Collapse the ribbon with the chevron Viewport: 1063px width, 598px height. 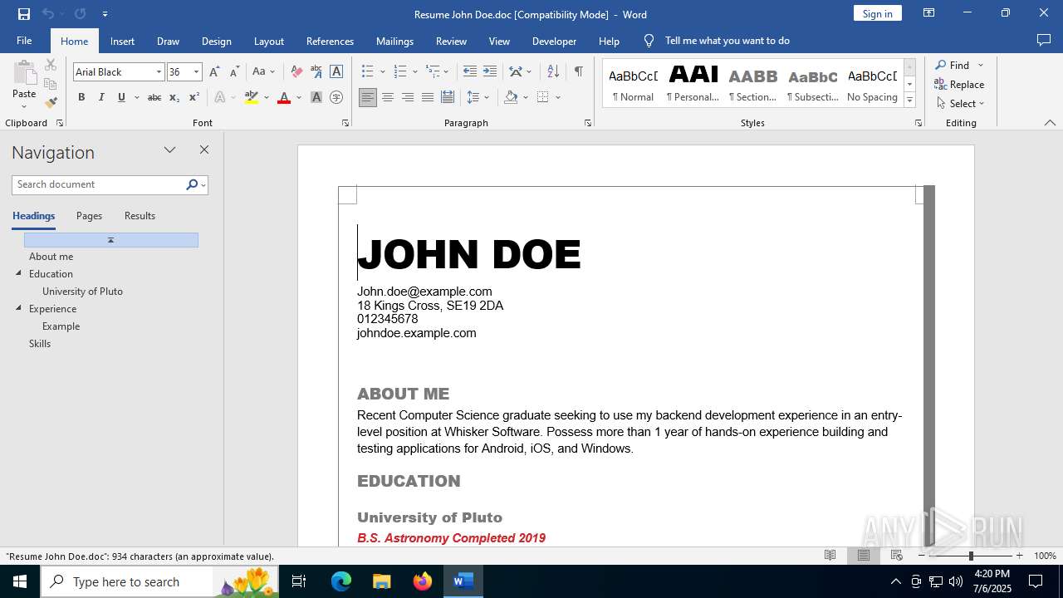click(1050, 123)
